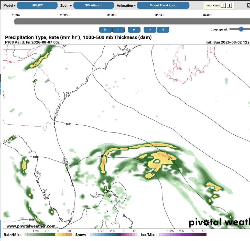Click the Rain/Mix color legend bar
The height and width of the screenshot is (241, 250).
[47, 234]
